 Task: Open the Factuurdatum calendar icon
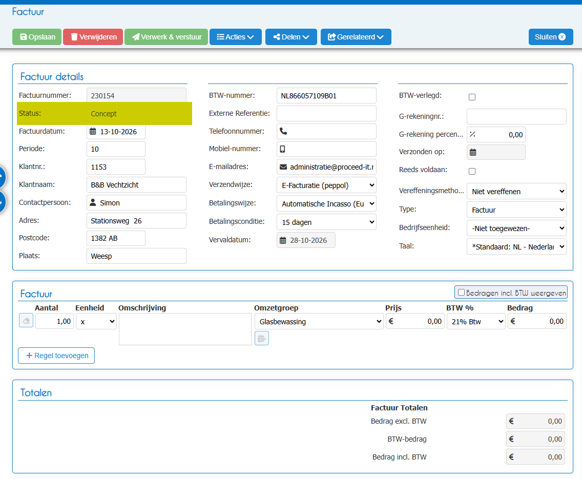[93, 131]
